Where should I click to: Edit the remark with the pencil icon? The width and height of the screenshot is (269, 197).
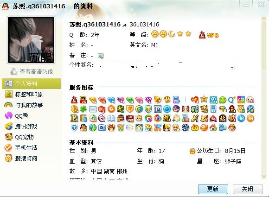click(101, 56)
